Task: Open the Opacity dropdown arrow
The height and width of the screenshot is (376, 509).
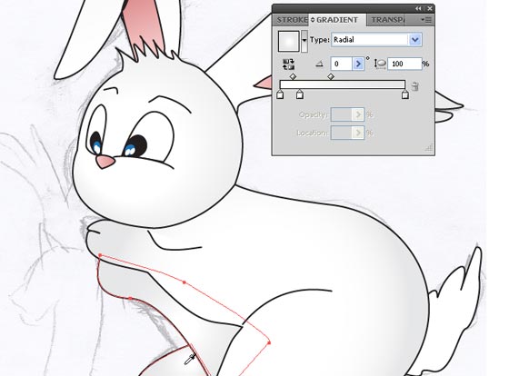Action: (358, 114)
